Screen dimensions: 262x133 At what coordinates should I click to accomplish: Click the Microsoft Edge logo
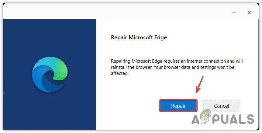[x=50, y=75]
